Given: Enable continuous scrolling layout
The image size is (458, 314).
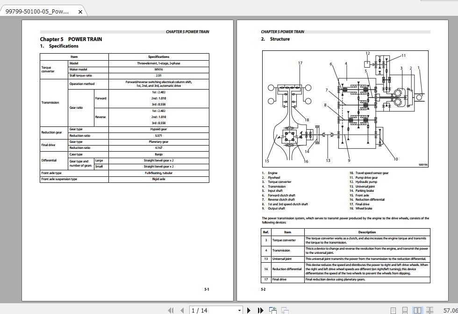Looking at the screenshot, I should 404,309.
